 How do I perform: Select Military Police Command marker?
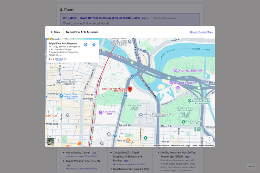141,115
